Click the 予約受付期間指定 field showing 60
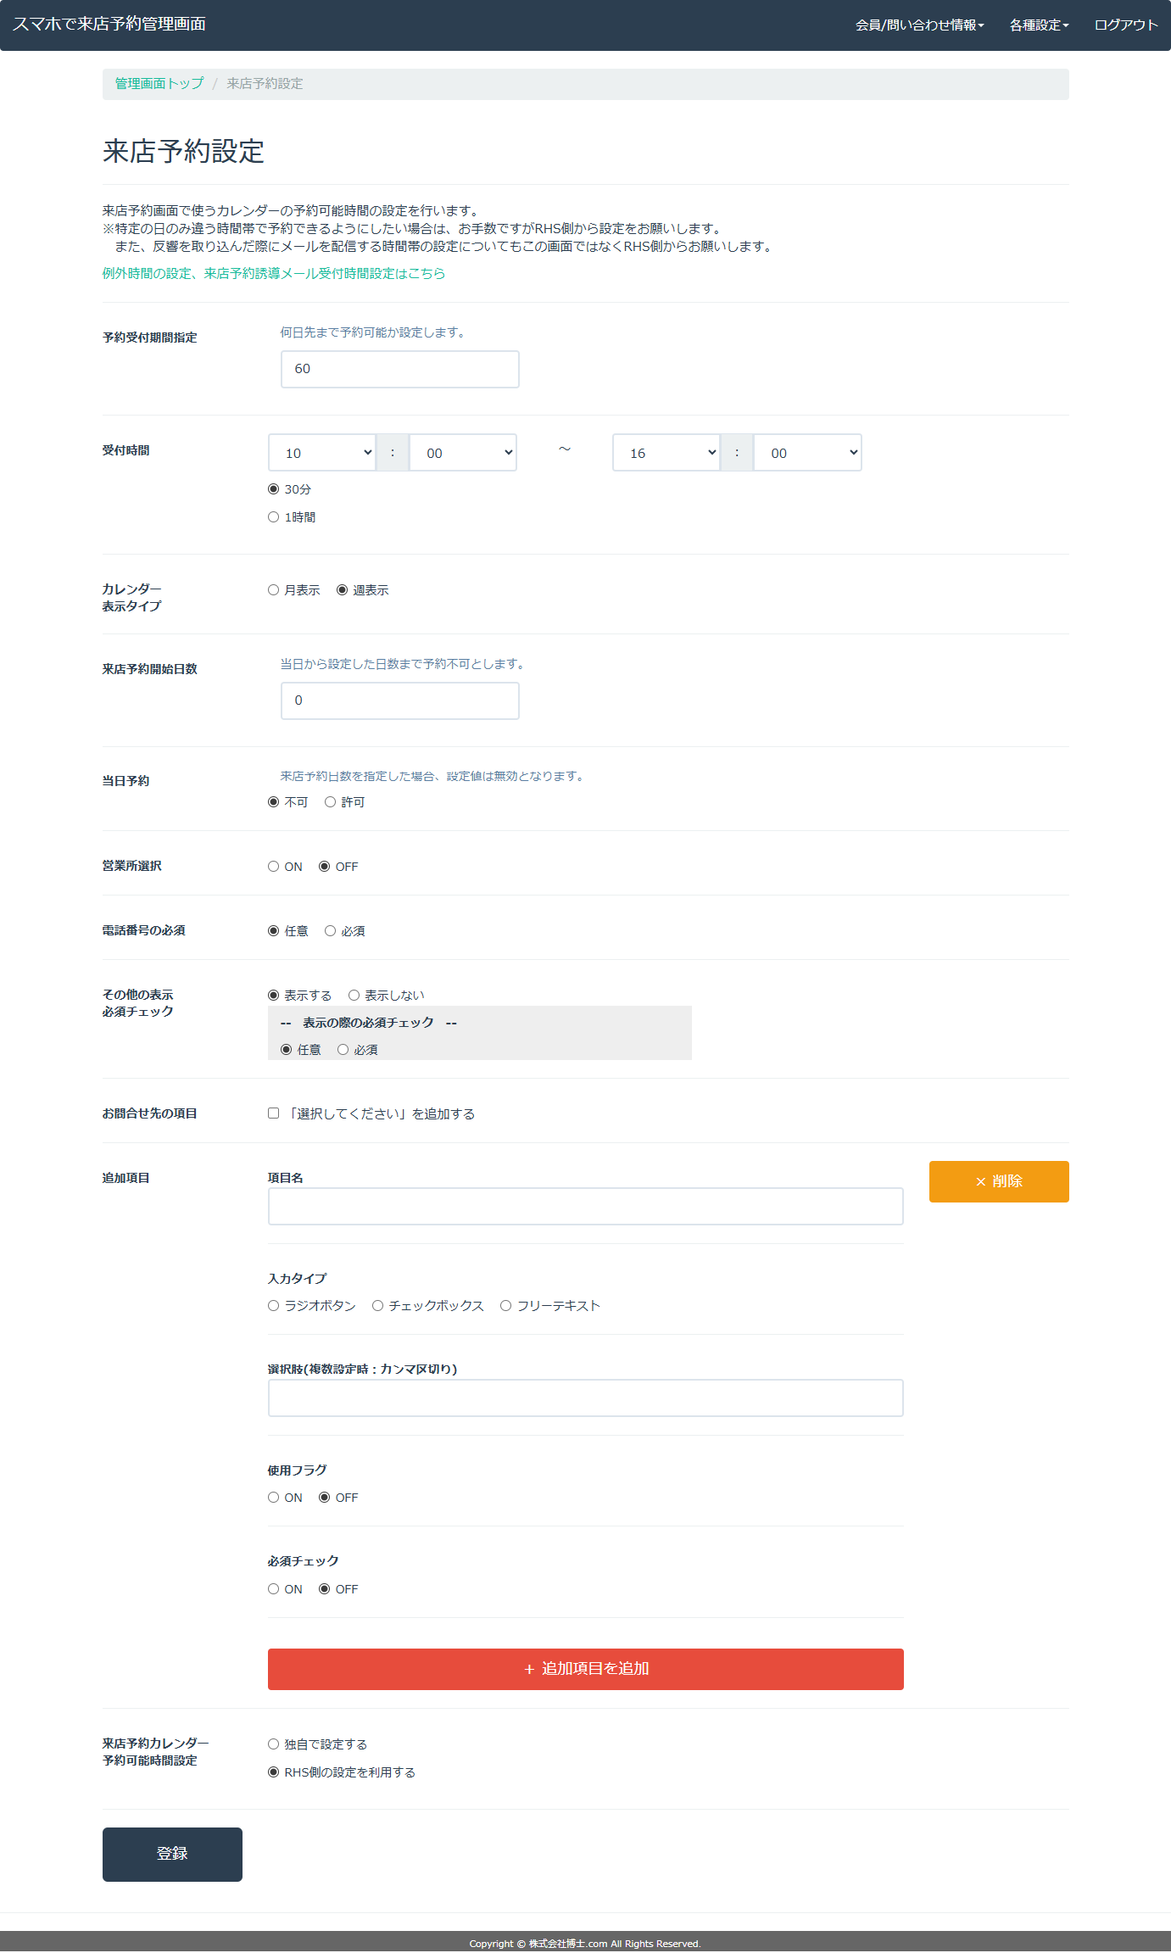 pos(399,369)
